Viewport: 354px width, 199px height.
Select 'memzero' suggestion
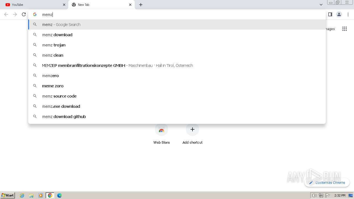177,76
